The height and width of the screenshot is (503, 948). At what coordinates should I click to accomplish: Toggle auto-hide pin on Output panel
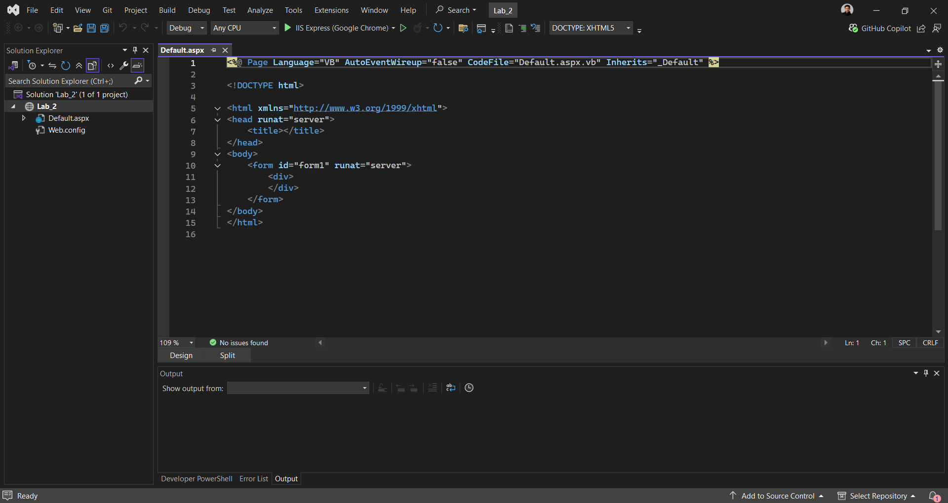(926, 373)
